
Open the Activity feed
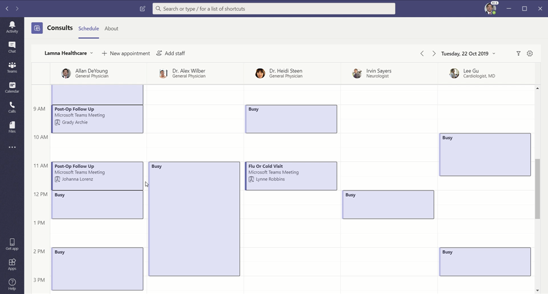click(12, 27)
